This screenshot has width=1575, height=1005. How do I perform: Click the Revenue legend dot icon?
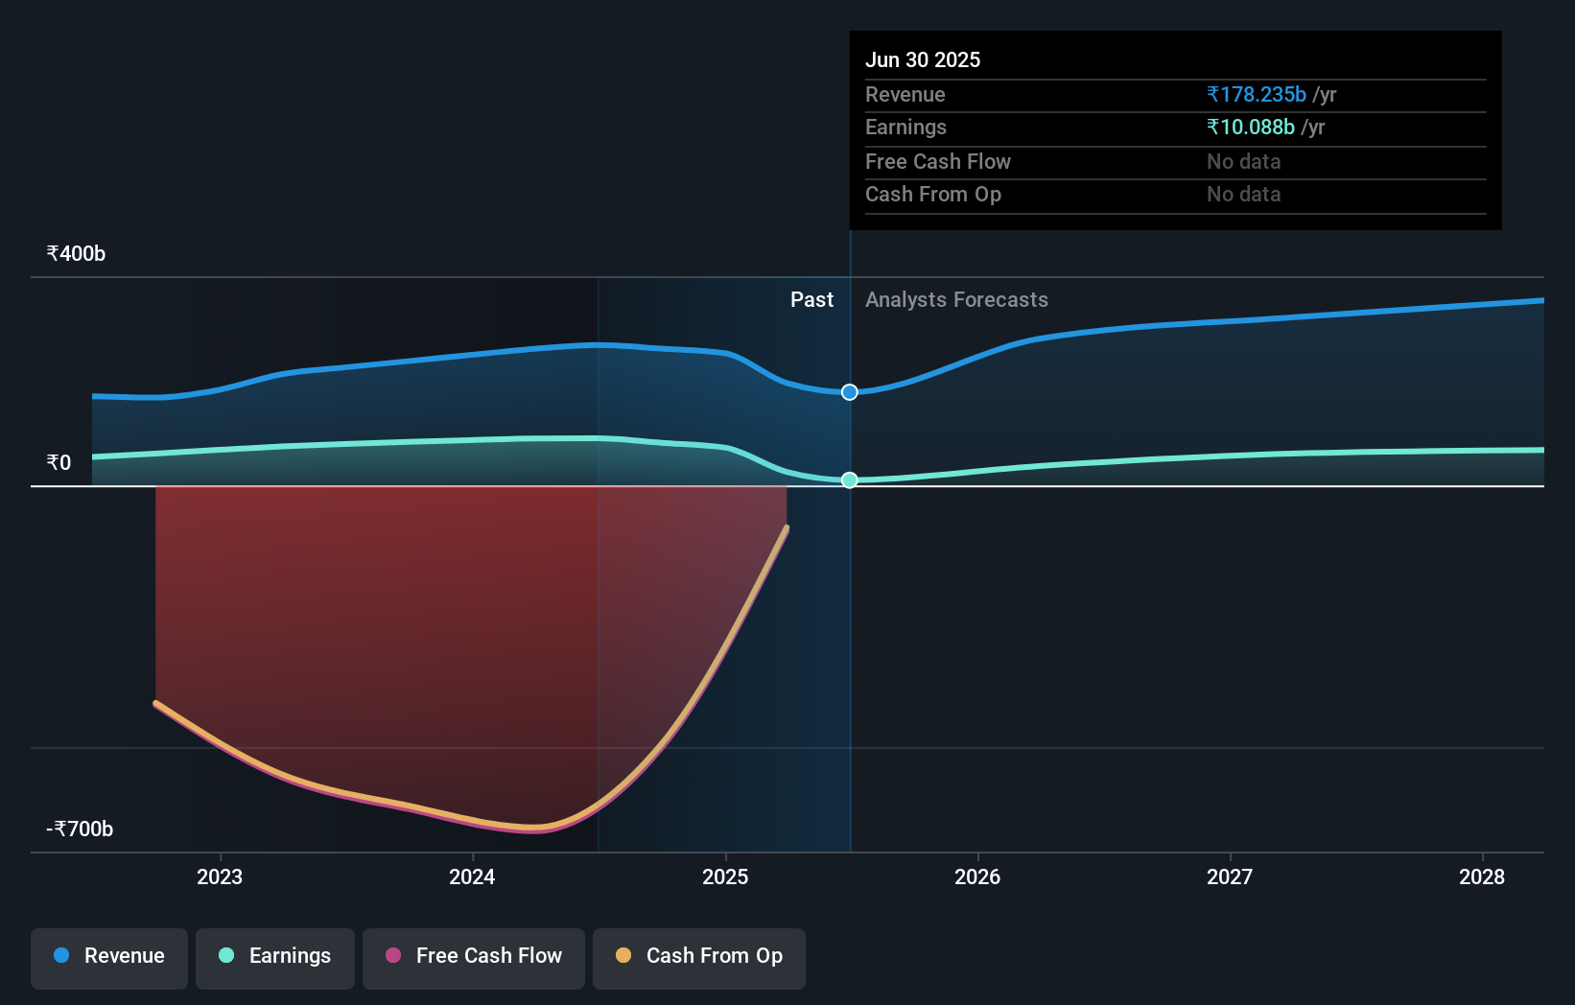coord(60,956)
